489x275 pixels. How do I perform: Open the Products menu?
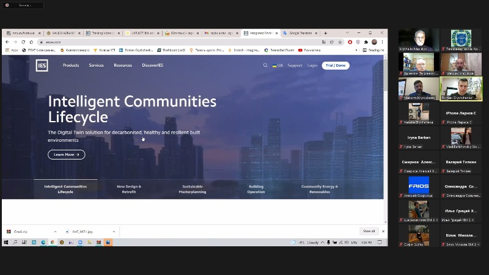coord(71,65)
